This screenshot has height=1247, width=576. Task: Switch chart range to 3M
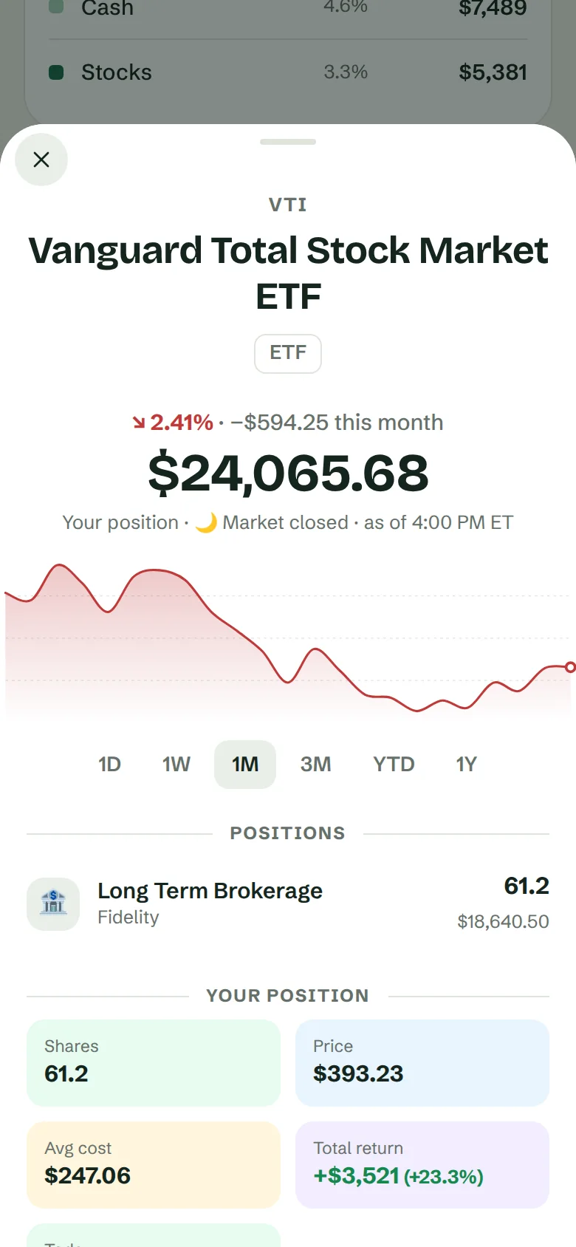coord(315,764)
